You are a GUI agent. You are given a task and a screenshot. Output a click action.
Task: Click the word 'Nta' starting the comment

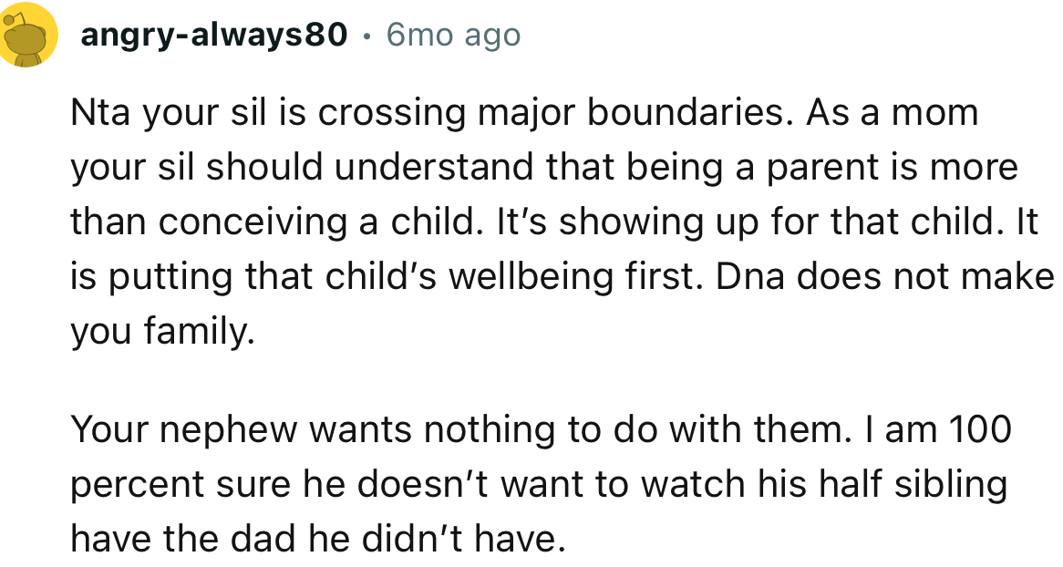99,113
